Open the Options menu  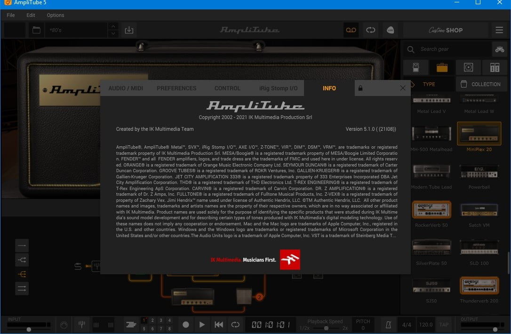(x=56, y=15)
